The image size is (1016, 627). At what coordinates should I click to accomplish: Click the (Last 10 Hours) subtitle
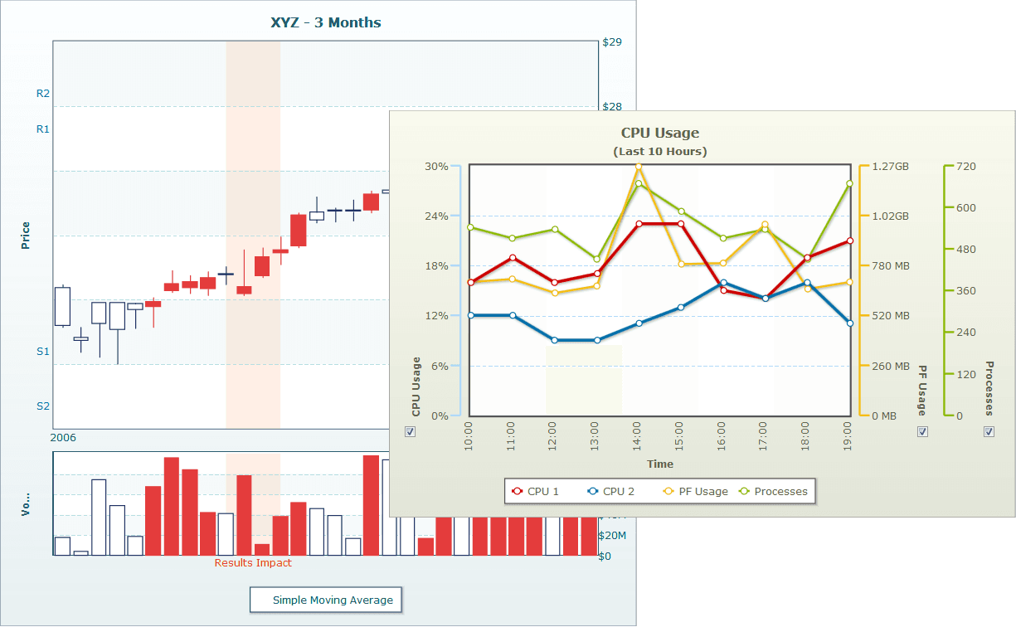(x=660, y=152)
